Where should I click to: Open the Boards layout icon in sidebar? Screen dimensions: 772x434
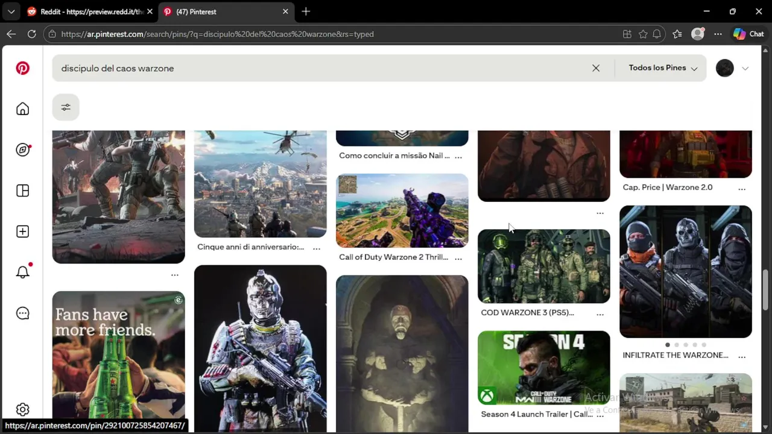[22, 190]
